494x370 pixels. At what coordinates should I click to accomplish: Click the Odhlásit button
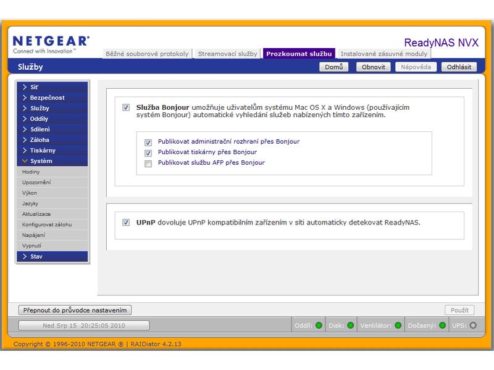[459, 67]
